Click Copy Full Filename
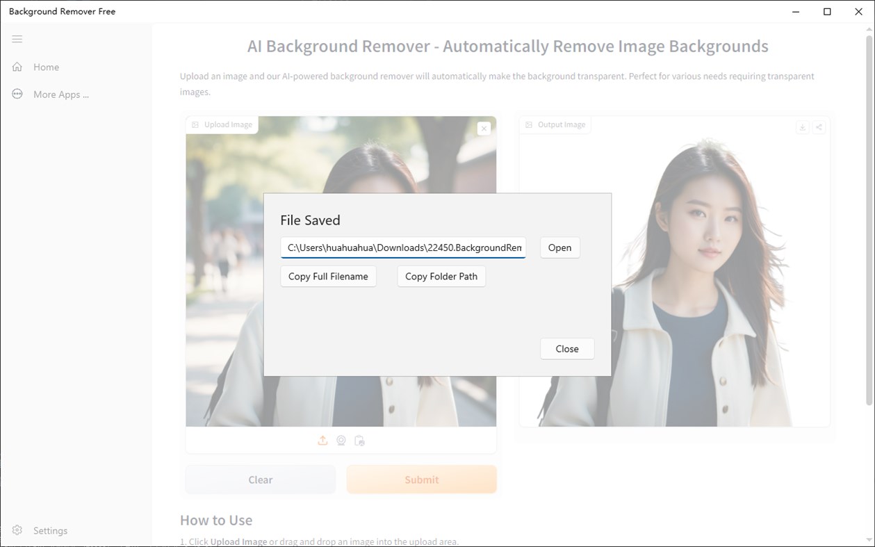Viewport: 875px width, 547px height. 328,276
